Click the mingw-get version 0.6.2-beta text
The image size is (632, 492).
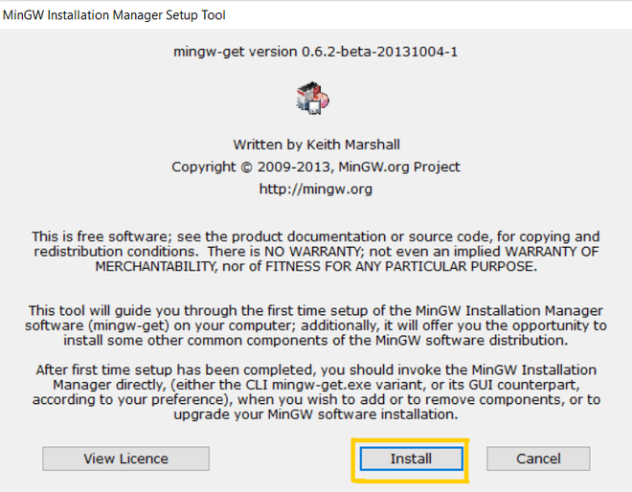tap(315, 51)
